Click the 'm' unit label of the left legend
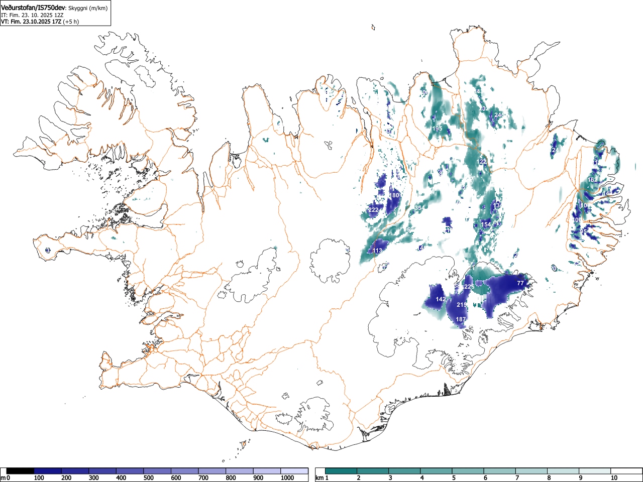The height and width of the screenshot is (482, 643). (3, 478)
